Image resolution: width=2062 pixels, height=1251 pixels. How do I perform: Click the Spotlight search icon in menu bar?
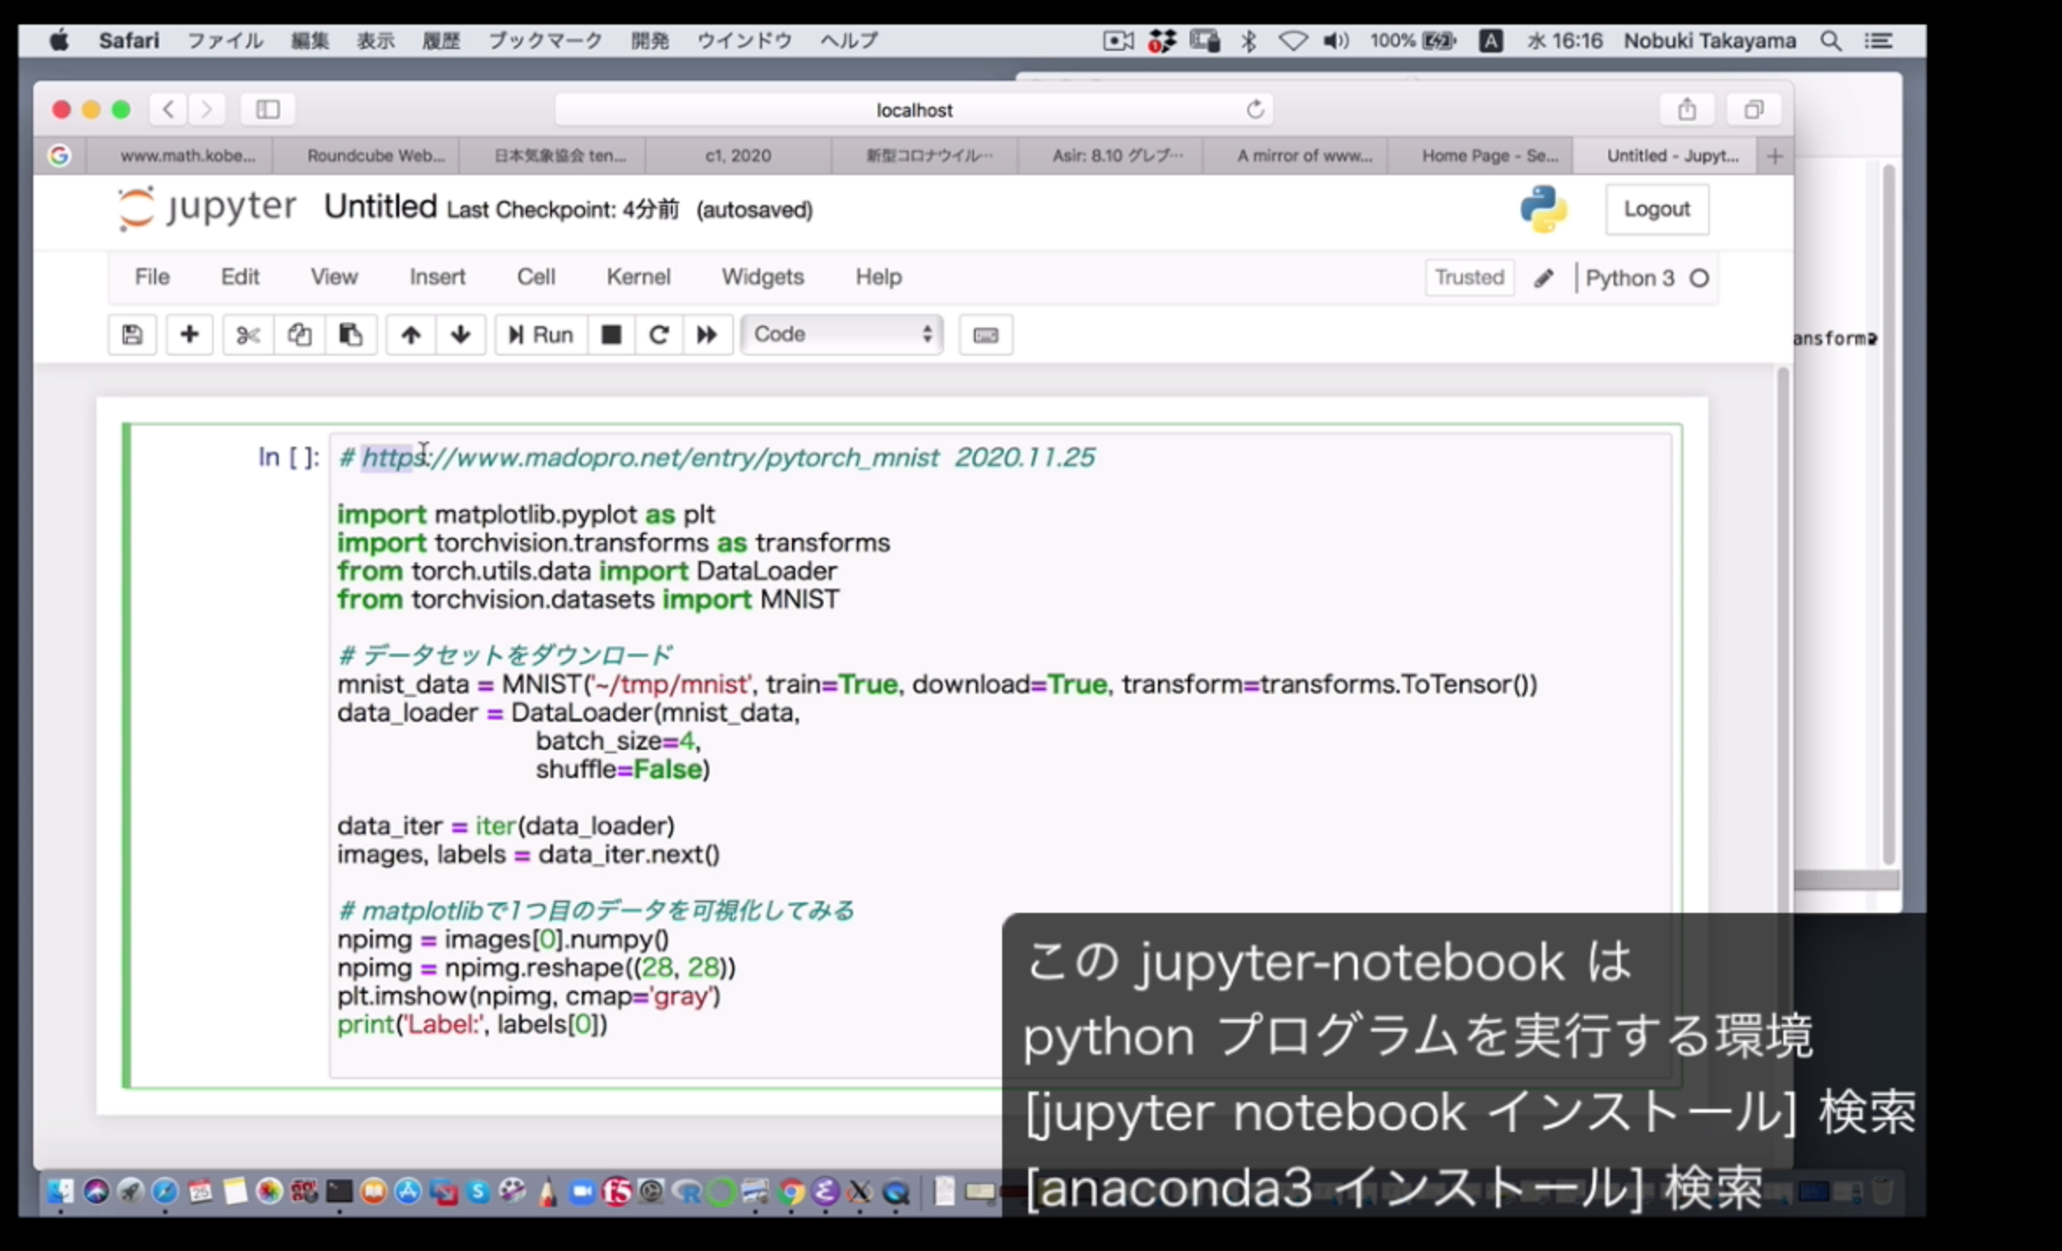[x=1831, y=40]
